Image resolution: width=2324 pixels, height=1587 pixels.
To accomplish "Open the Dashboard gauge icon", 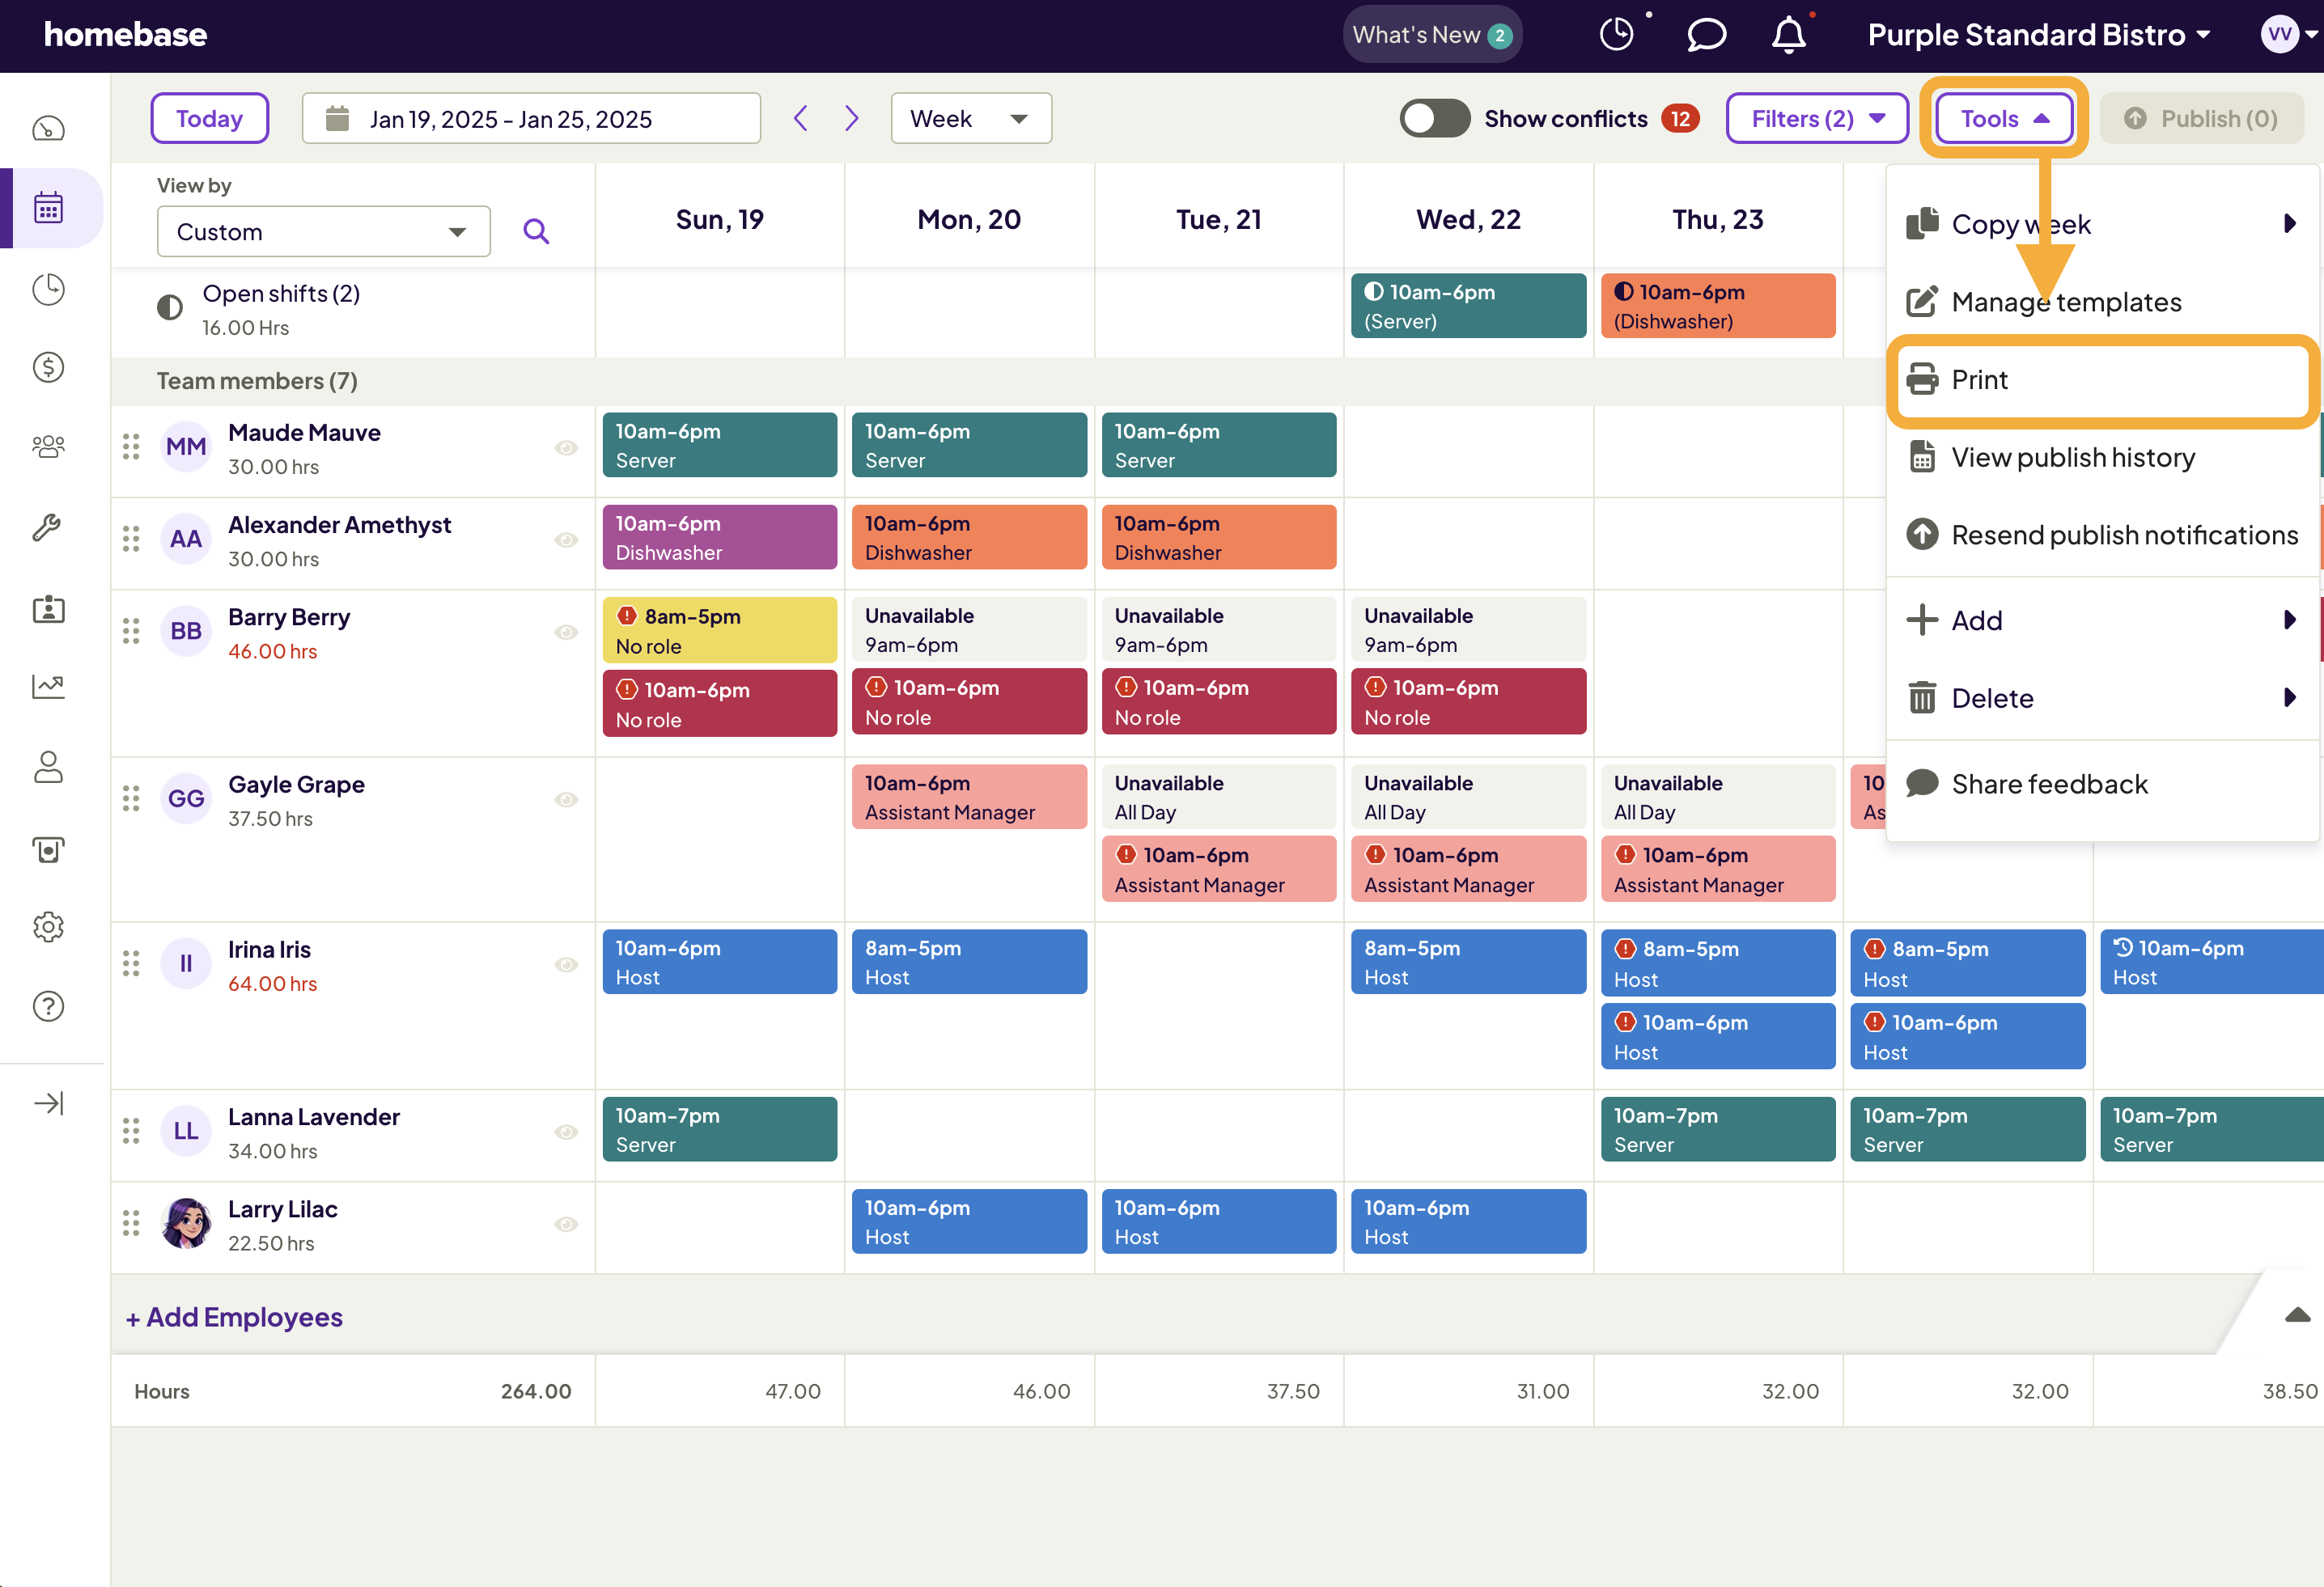I will tap(48, 128).
